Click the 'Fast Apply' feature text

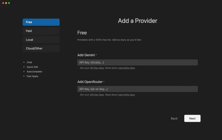[x=32, y=76]
